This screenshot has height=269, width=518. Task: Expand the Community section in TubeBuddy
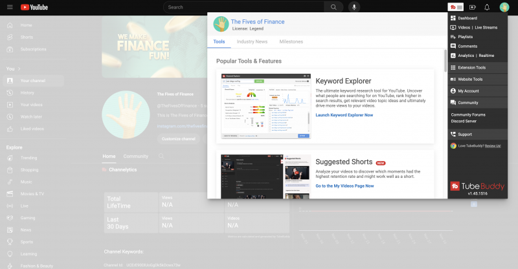pos(467,102)
